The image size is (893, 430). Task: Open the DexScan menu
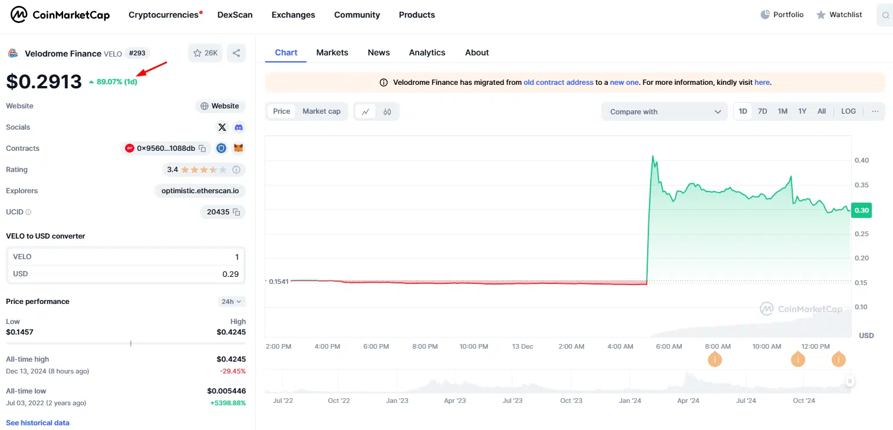235,15
